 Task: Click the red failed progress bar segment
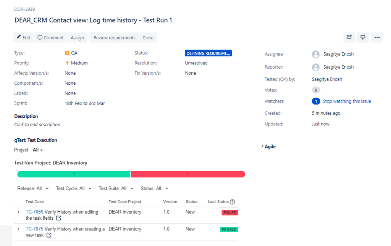[x=188, y=174]
